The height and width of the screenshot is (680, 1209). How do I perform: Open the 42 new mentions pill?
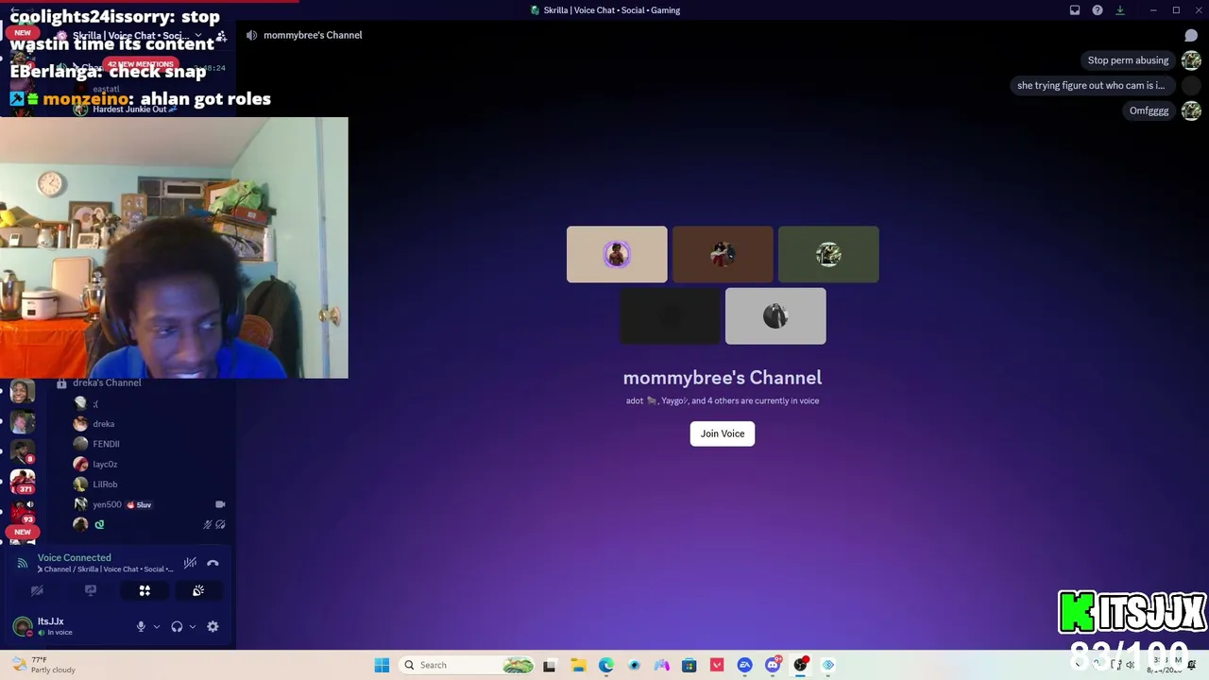pyautogui.click(x=140, y=64)
